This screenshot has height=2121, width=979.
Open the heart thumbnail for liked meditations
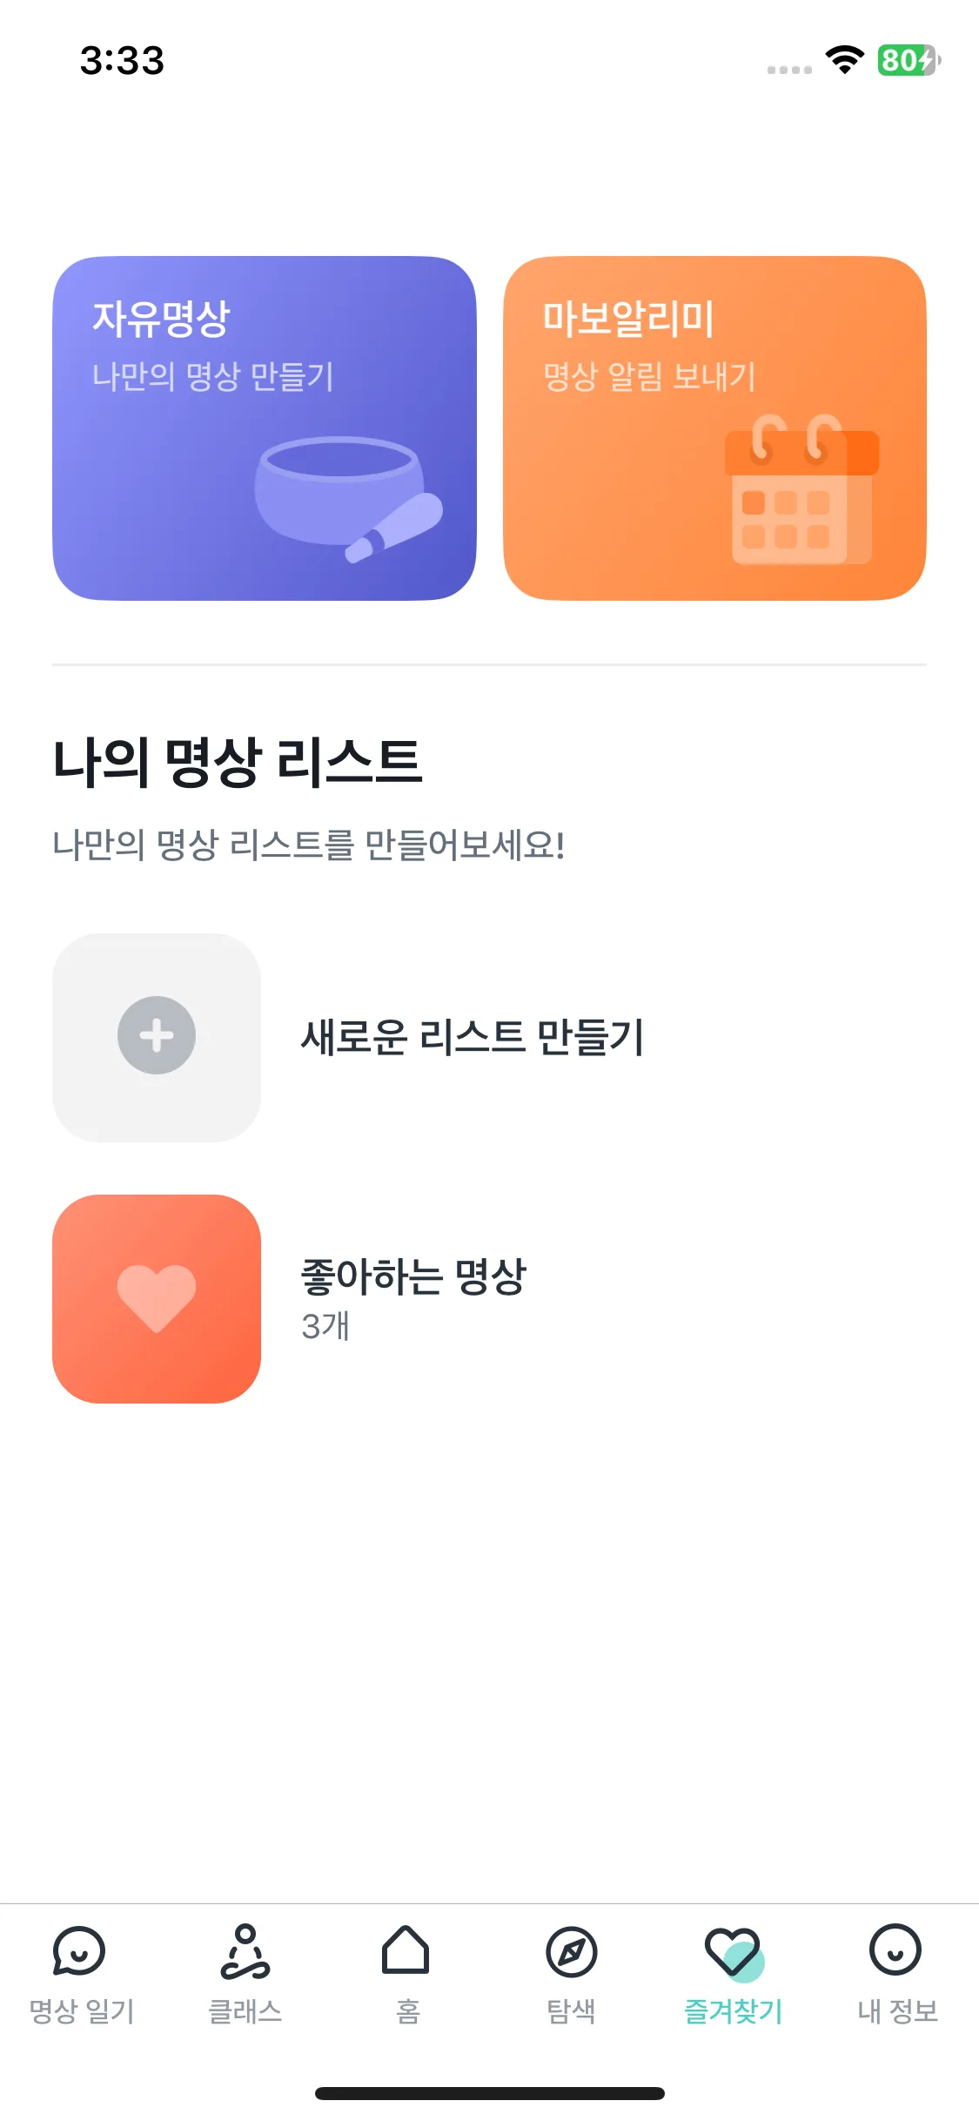pyautogui.click(x=157, y=1299)
